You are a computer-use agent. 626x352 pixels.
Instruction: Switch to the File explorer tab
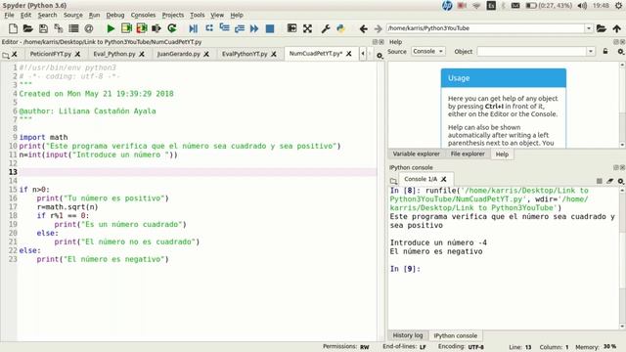click(x=468, y=154)
